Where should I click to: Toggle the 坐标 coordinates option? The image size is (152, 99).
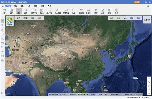pos(125,18)
